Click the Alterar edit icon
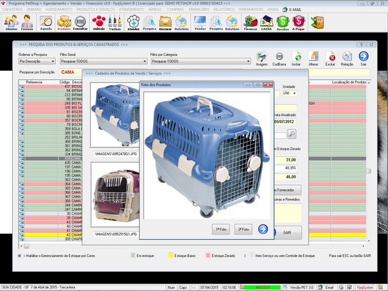This screenshot has height=291, width=388. (x=313, y=59)
